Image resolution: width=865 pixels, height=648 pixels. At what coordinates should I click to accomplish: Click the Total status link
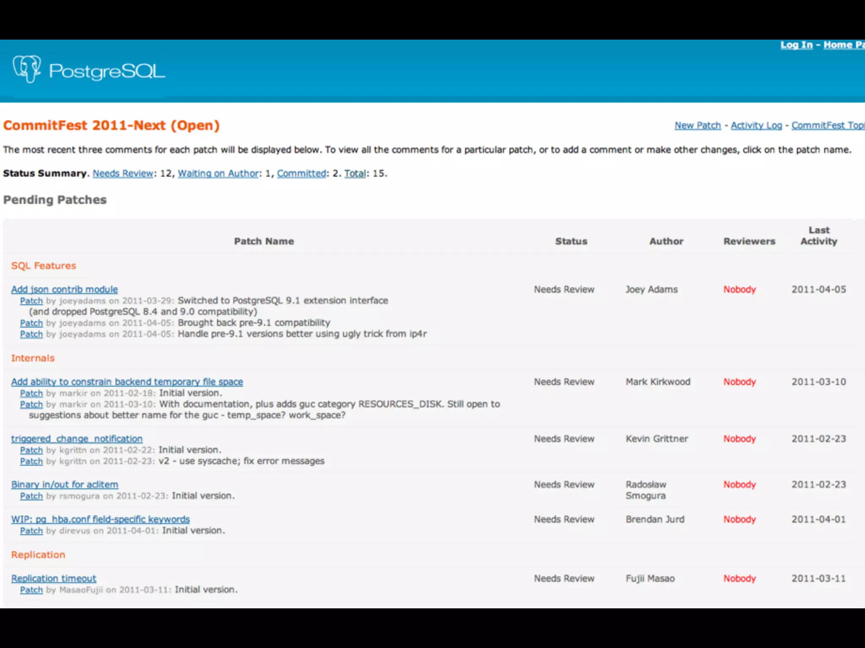click(x=355, y=173)
